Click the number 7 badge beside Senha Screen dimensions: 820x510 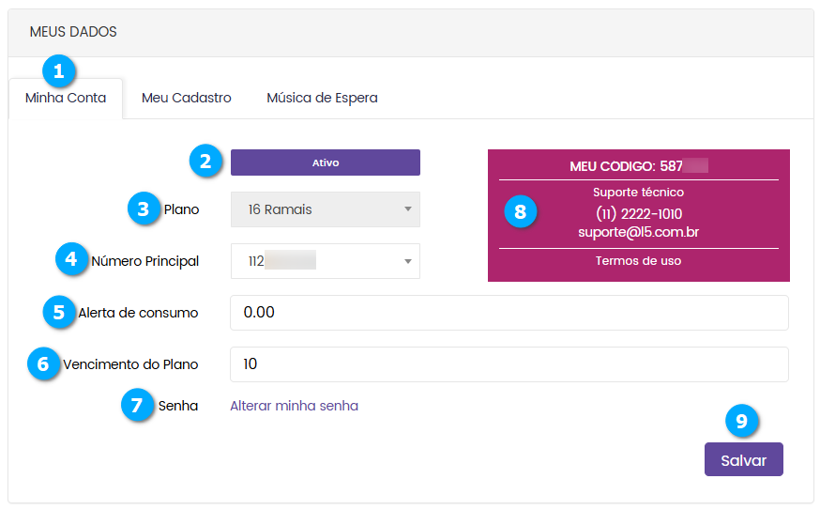pos(137,406)
